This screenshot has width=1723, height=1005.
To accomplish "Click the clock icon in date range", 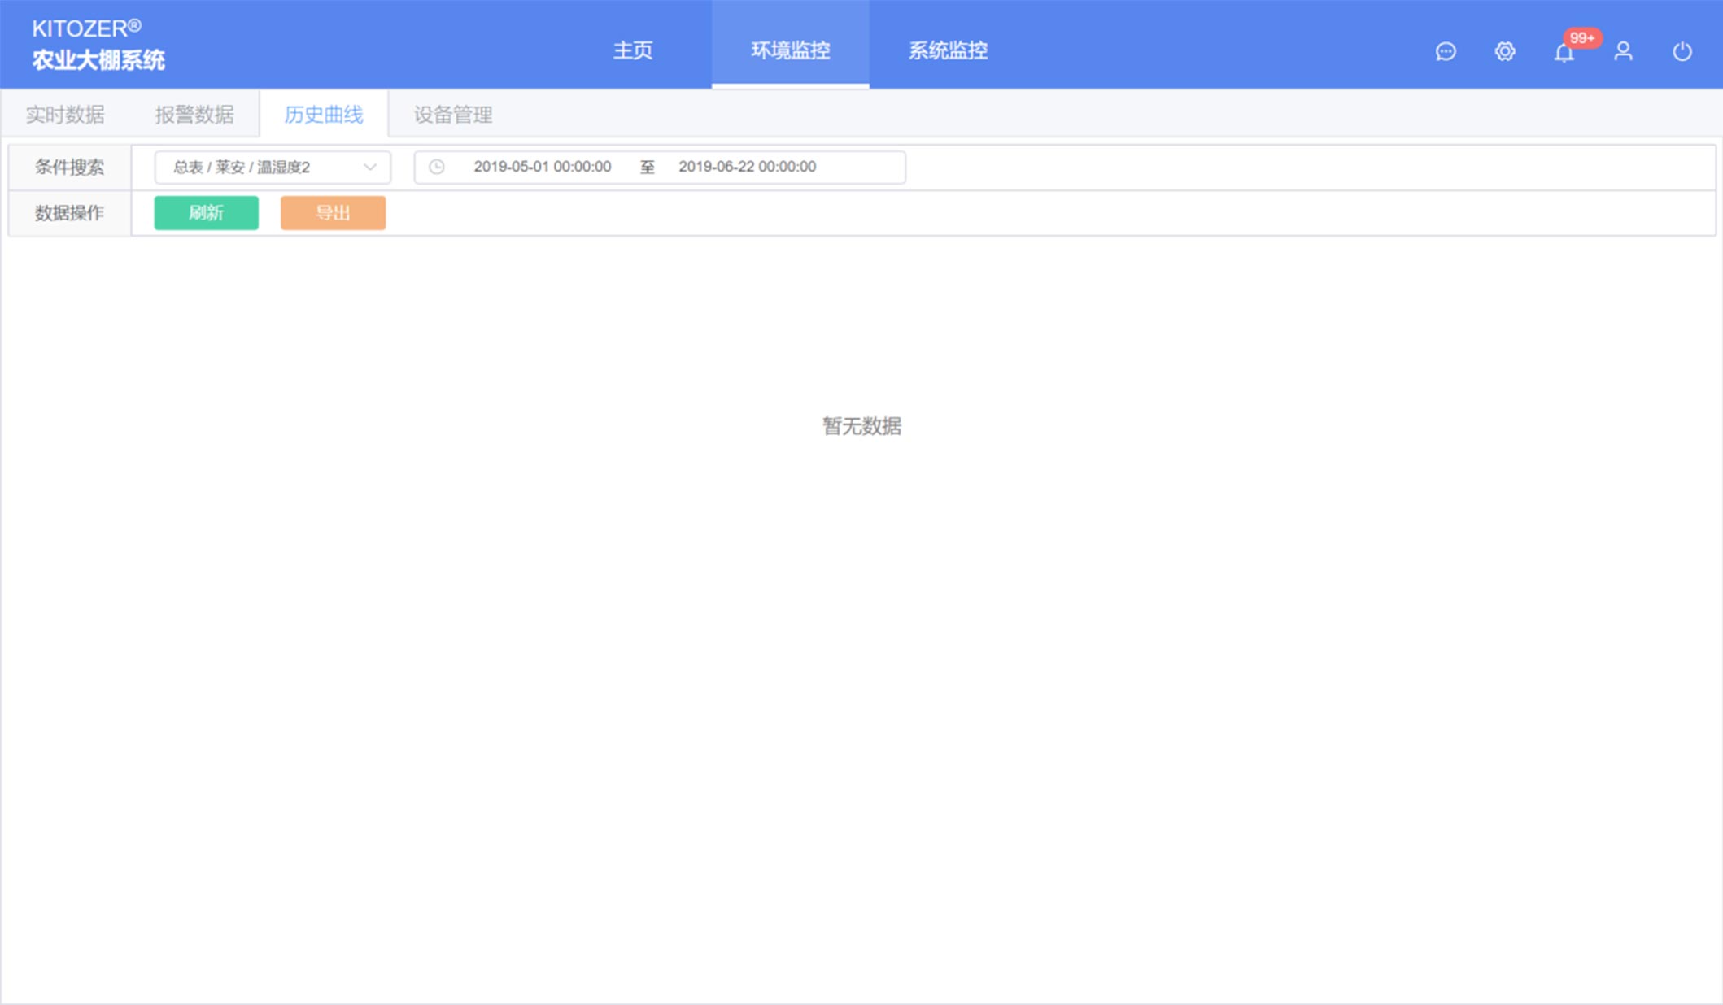I will point(437,167).
